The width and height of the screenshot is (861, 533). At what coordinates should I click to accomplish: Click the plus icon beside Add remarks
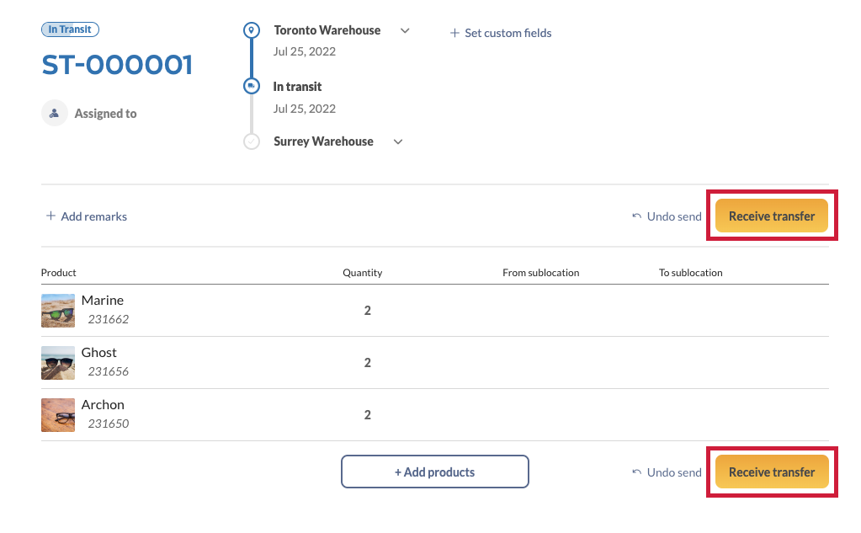(x=50, y=216)
